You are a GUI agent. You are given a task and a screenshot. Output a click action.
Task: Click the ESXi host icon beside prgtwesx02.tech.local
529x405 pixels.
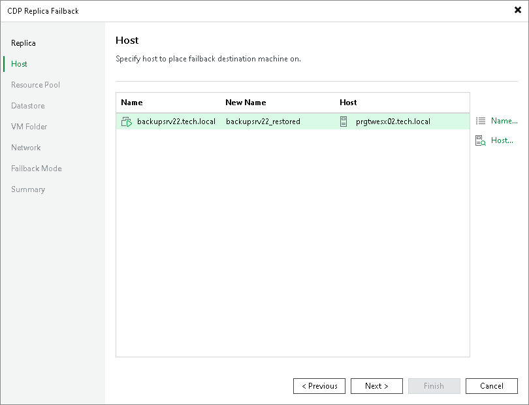344,121
